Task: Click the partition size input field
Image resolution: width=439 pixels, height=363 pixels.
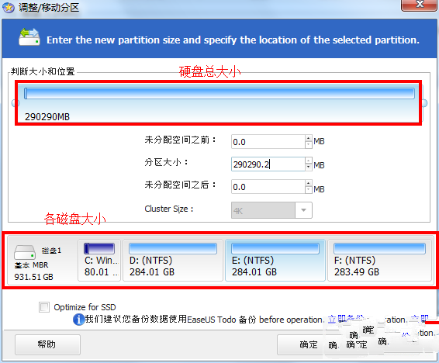Action: coord(268,164)
